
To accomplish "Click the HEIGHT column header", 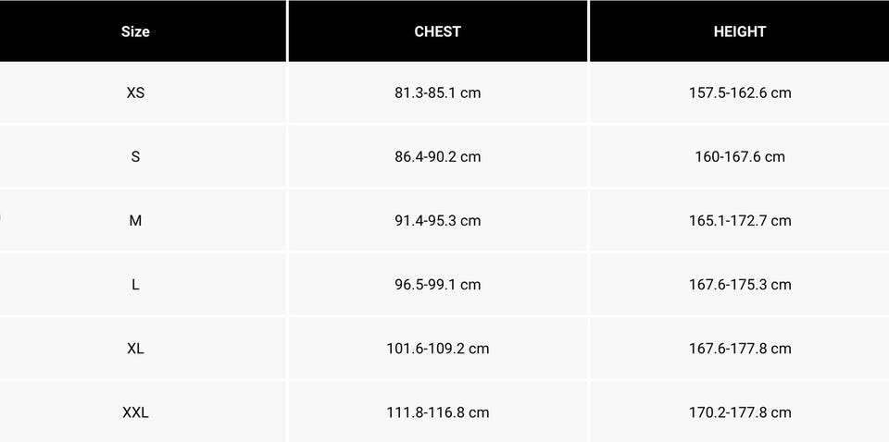I will [740, 31].
